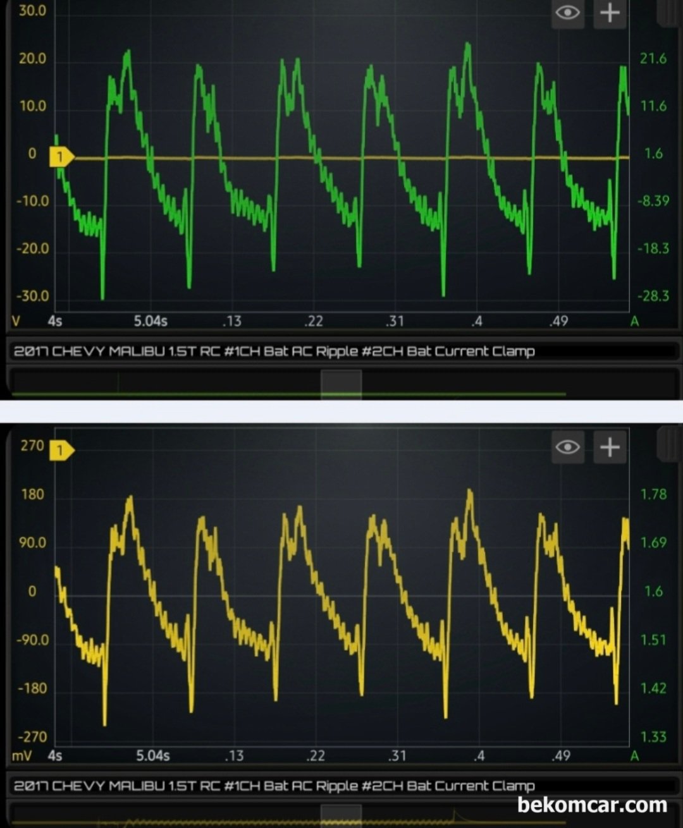Click the V unit label on upper chart

point(16,321)
